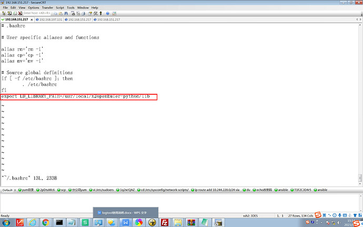
Task: Open the Options menu
Action: pyautogui.click(x=34, y=8)
